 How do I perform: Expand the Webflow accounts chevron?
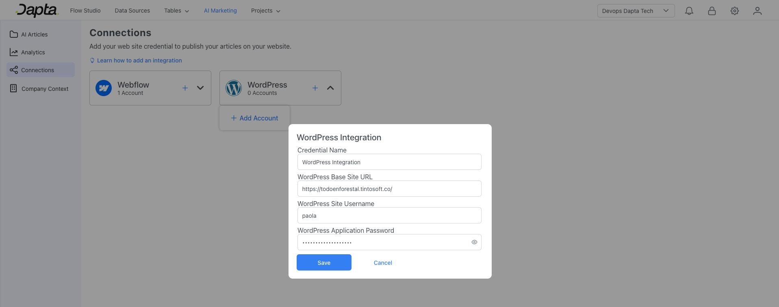tap(200, 88)
